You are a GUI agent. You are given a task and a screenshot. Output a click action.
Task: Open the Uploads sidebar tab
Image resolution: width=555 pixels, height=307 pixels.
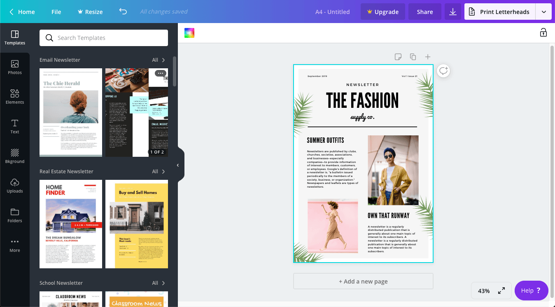click(x=15, y=186)
